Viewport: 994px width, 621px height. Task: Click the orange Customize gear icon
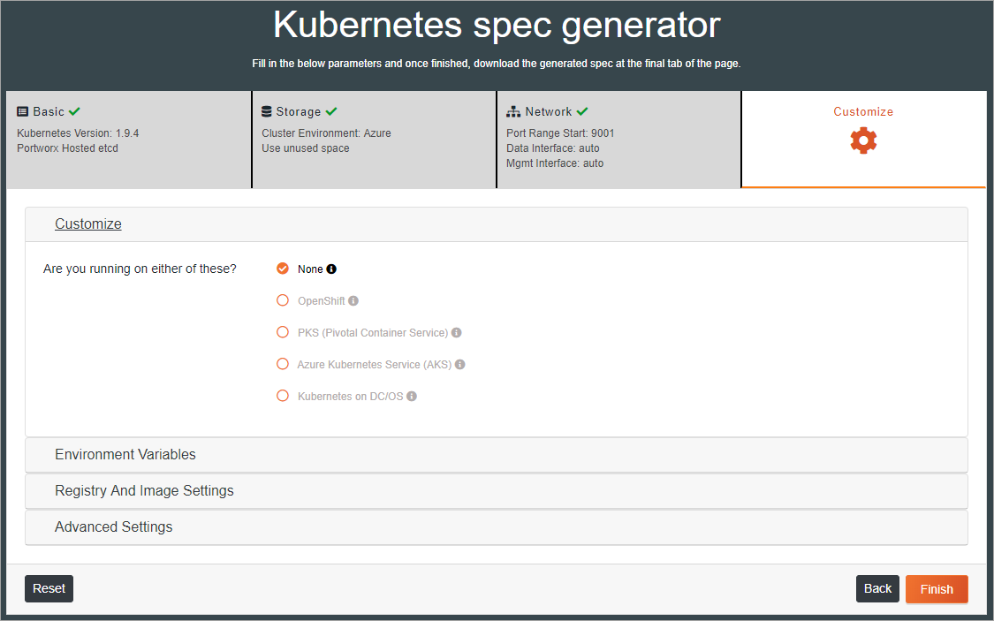point(863,140)
